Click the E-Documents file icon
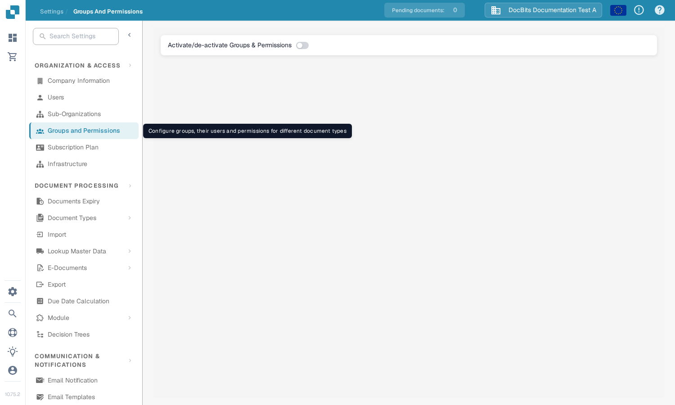 pos(40,268)
